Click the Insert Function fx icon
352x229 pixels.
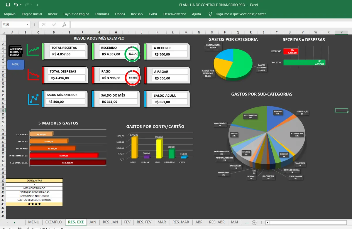click(x=64, y=25)
